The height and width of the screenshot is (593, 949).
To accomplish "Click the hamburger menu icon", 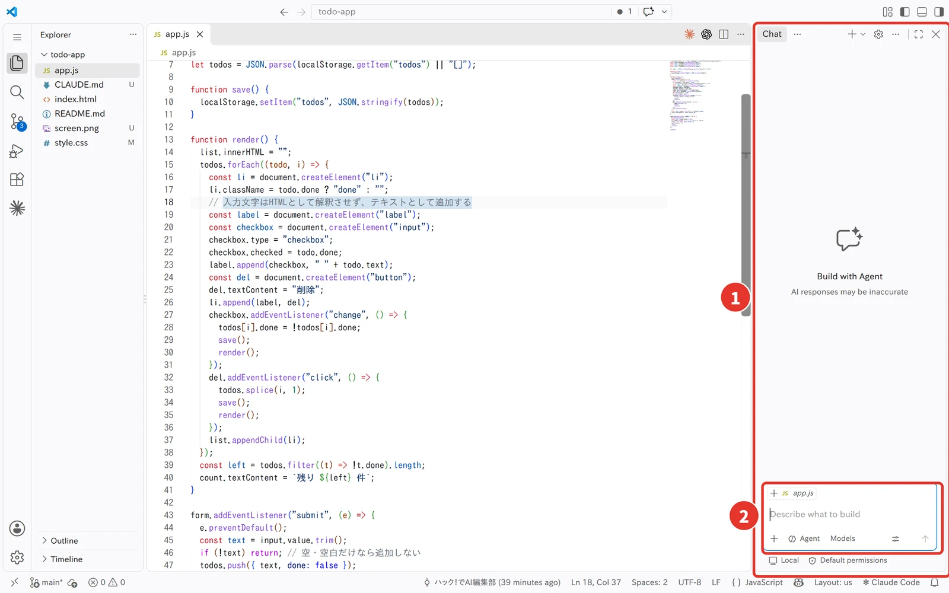I will pos(17,37).
